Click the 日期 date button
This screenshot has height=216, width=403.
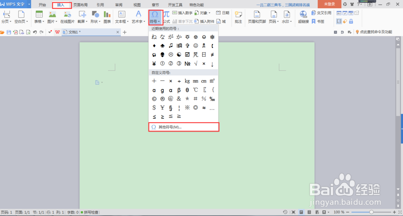(x=222, y=13)
